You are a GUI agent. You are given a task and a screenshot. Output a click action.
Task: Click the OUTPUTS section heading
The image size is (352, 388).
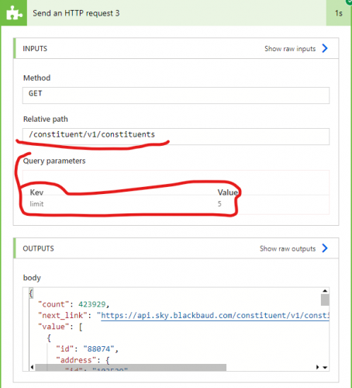pos(38,248)
